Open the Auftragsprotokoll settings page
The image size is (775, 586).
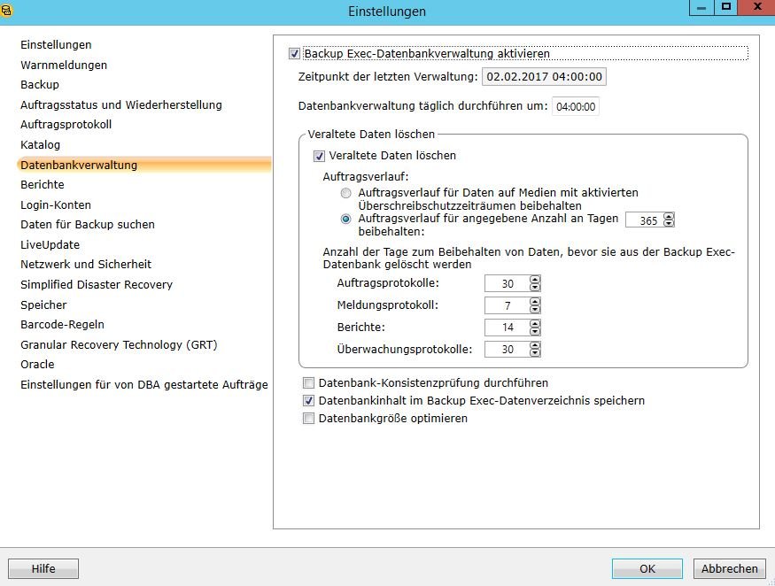pos(66,125)
